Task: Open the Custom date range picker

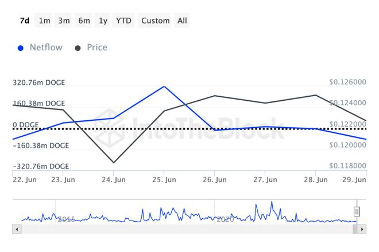Action: tap(155, 21)
